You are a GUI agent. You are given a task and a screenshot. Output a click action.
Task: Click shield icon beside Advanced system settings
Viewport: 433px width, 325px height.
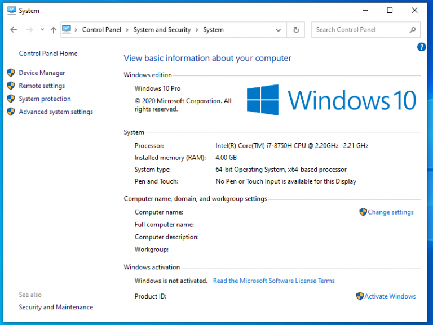(x=11, y=112)
